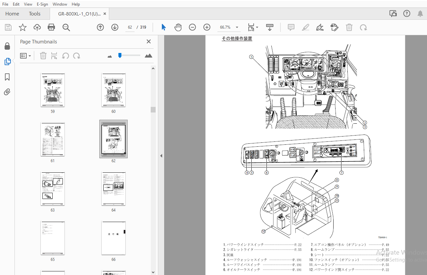Select the page 63 thumbnail
Screen dimensions: 427x275
pos(53,188)
